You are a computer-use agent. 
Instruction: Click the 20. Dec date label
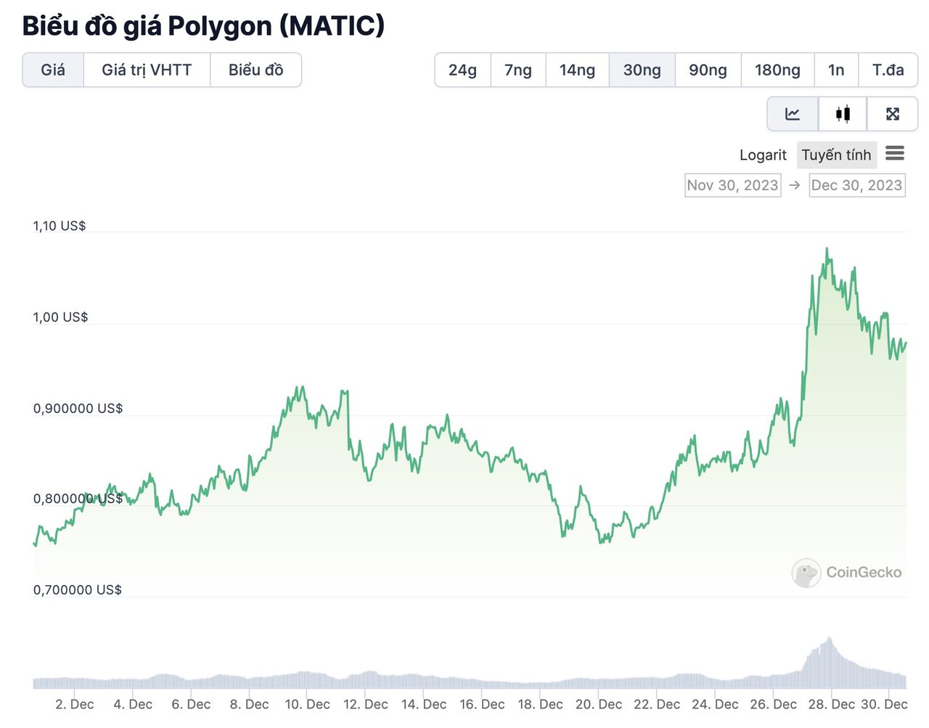point(599,704)
